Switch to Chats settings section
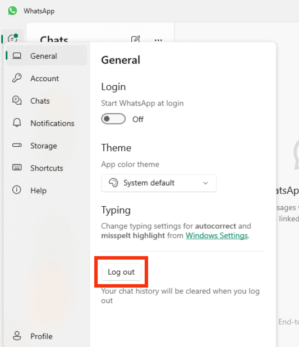The height and width of the screenshot is (347, 299). coord(47,101)
